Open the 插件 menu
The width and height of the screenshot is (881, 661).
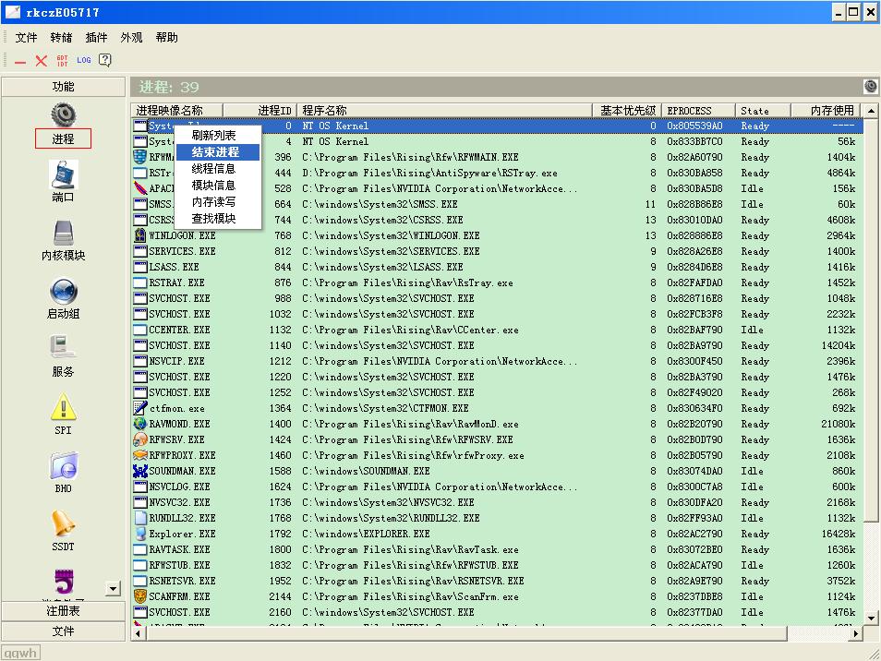(x=96, y=38)
